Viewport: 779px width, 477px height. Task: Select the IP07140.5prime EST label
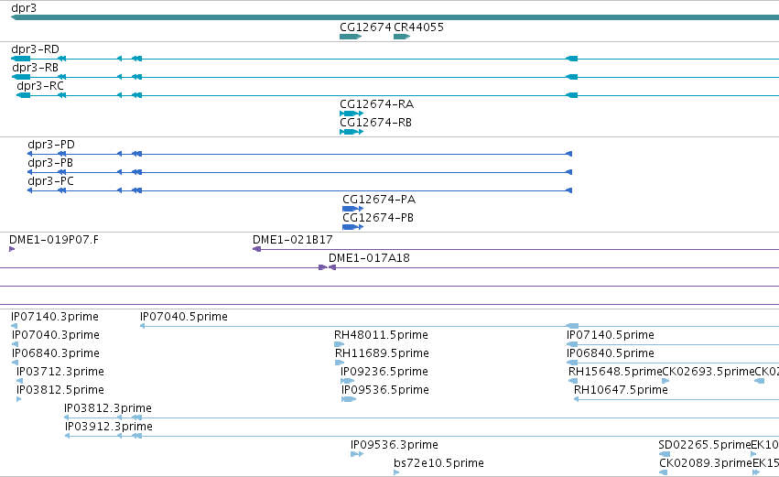610,335
